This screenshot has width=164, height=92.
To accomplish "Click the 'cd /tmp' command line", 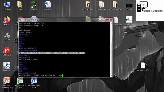I will pos(32,23).
